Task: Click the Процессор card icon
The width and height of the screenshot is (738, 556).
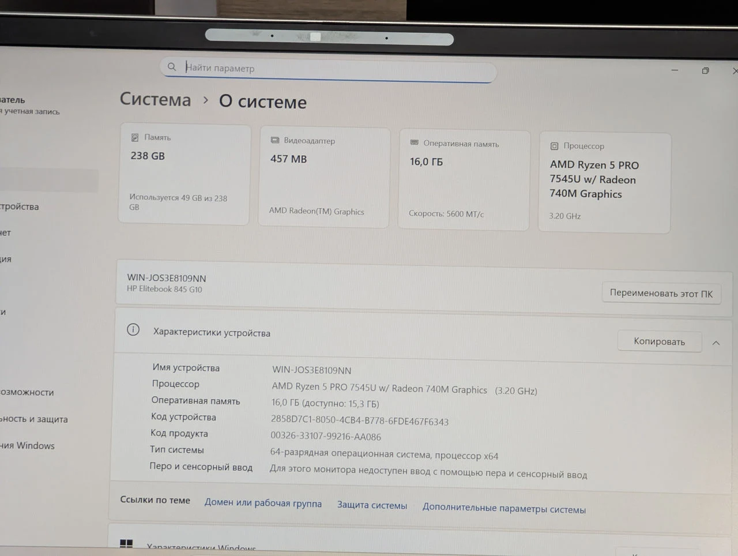Action: pos(554,146)
